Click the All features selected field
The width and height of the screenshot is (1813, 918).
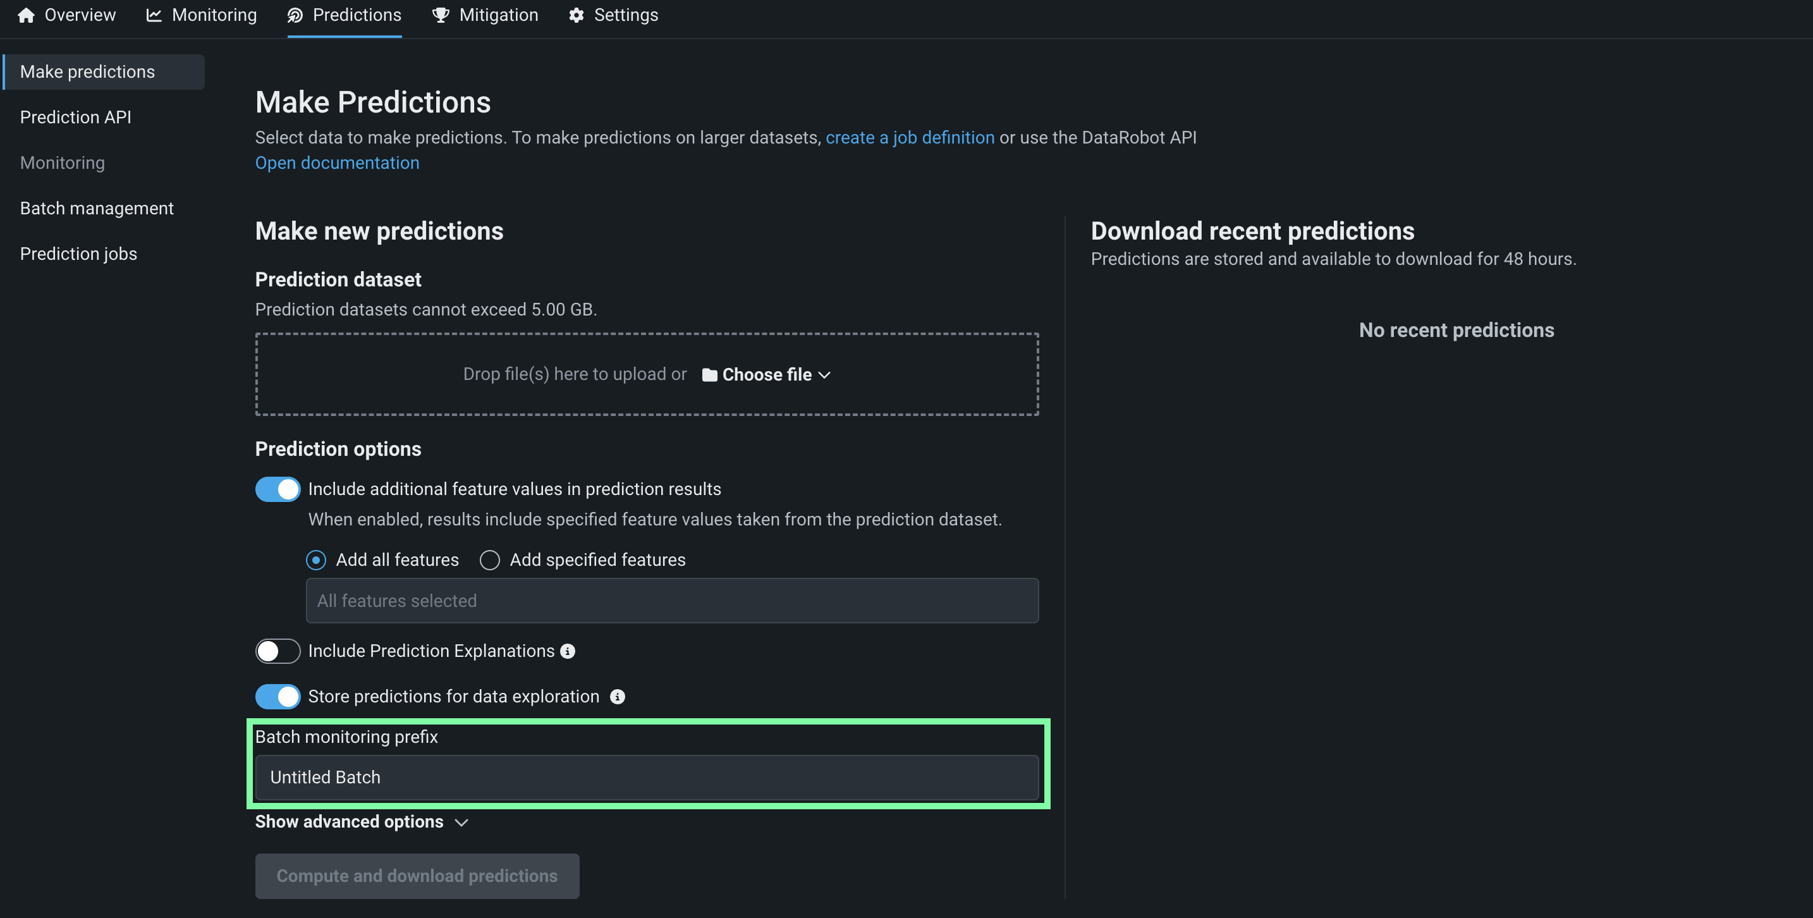671,601
